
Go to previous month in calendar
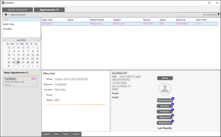tap(4, 40)
